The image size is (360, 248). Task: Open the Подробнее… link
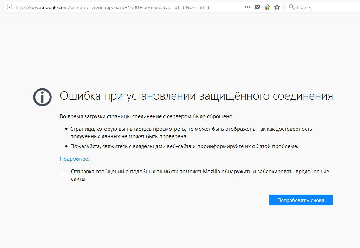[x=76, y=159]
